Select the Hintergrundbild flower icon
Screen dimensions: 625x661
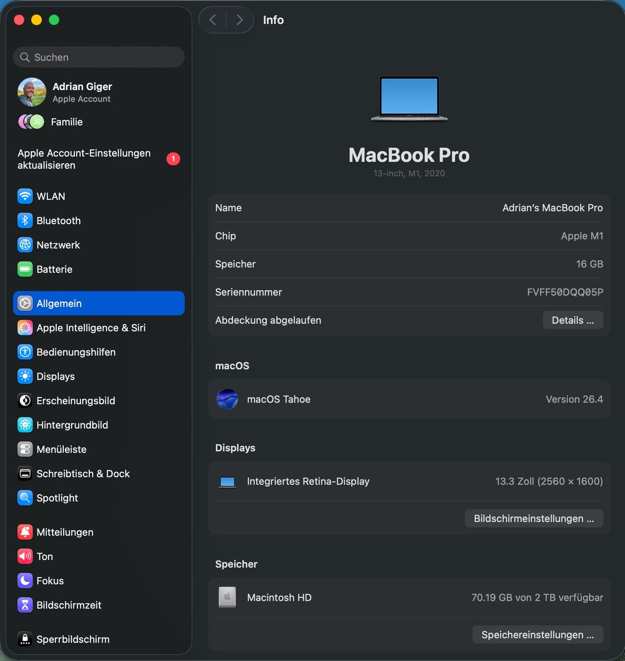[25, 425]
